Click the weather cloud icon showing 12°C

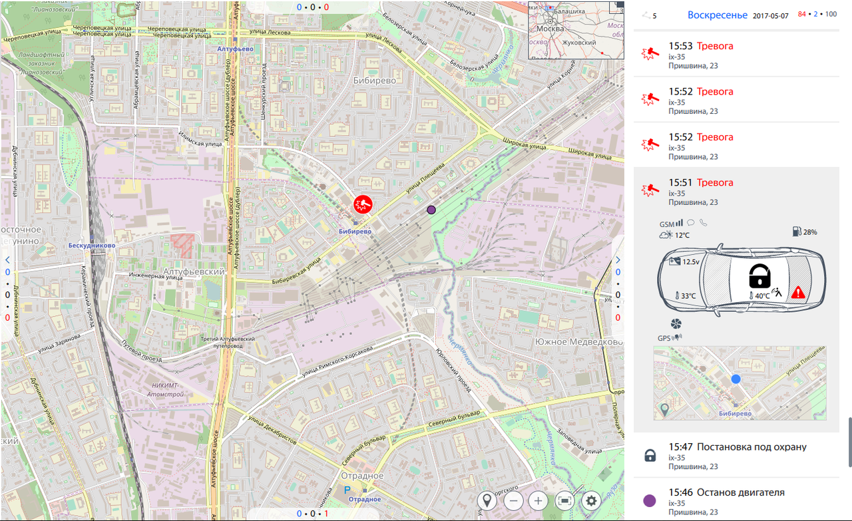[666, 234]
